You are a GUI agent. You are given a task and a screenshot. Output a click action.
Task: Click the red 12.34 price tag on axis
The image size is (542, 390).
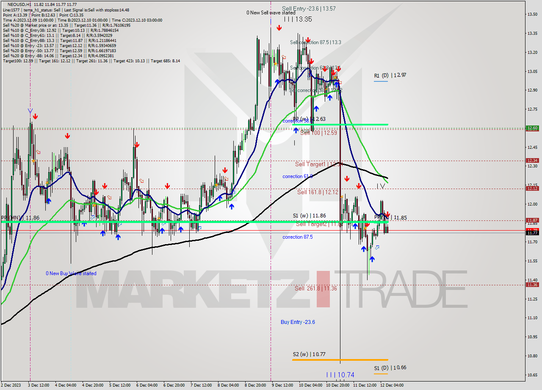tap(532, 160)
